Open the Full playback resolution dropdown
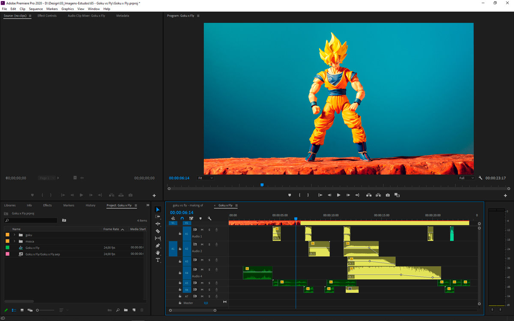The image size is (514, 321). [x=466, y=178]
